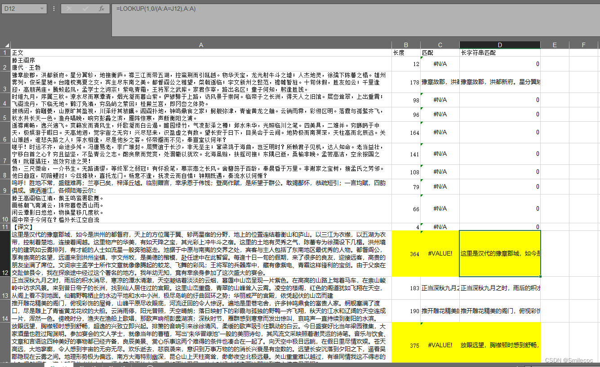Click length value 108 in column B
This screenshot has width=600, height=367.
[406, 172]
